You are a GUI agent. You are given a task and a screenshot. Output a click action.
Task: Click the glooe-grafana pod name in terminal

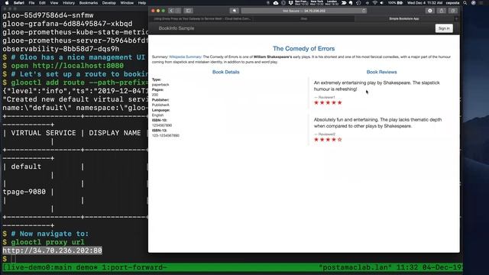(x=67, y=24)
